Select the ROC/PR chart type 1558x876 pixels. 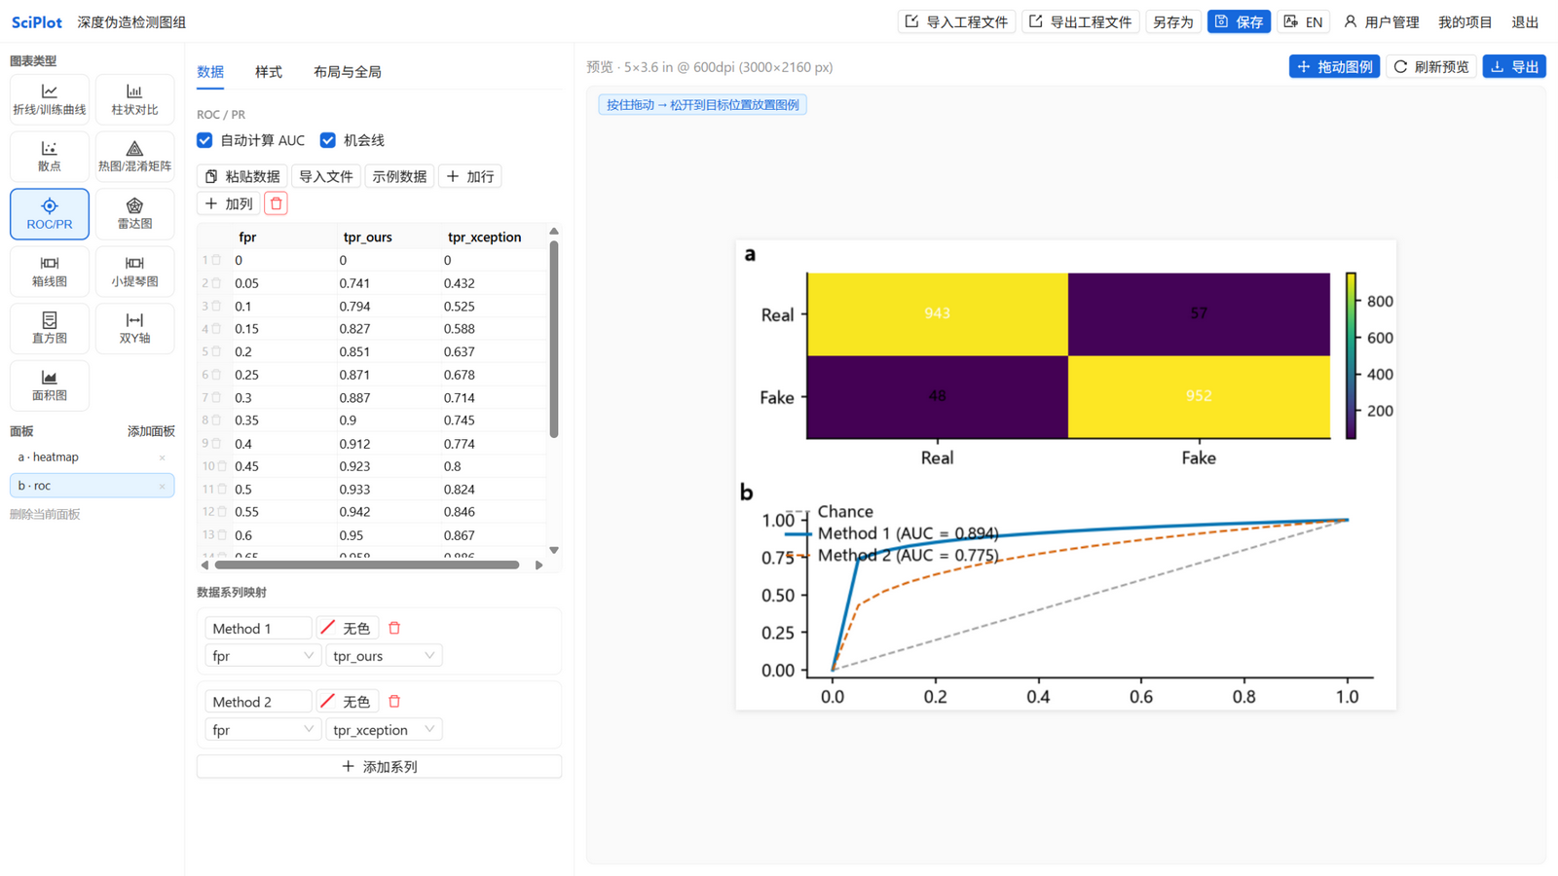(50, 213)
